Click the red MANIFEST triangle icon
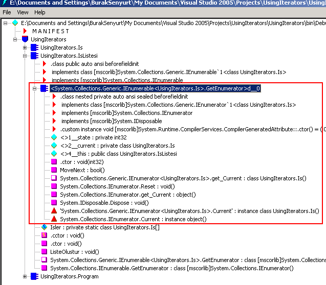This screenshot has height=285, width=326. click(x=25, y=31)
